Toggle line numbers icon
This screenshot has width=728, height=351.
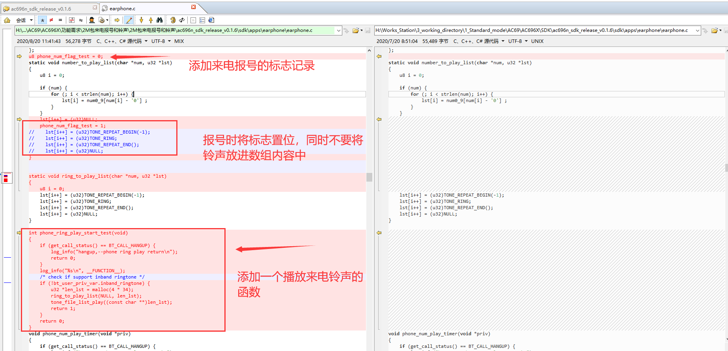coord(202,20)
